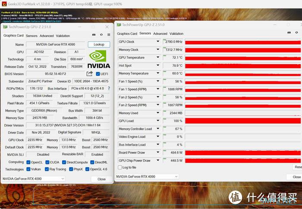Click Close button in Sensors GPU-Z window

point(295,177)
